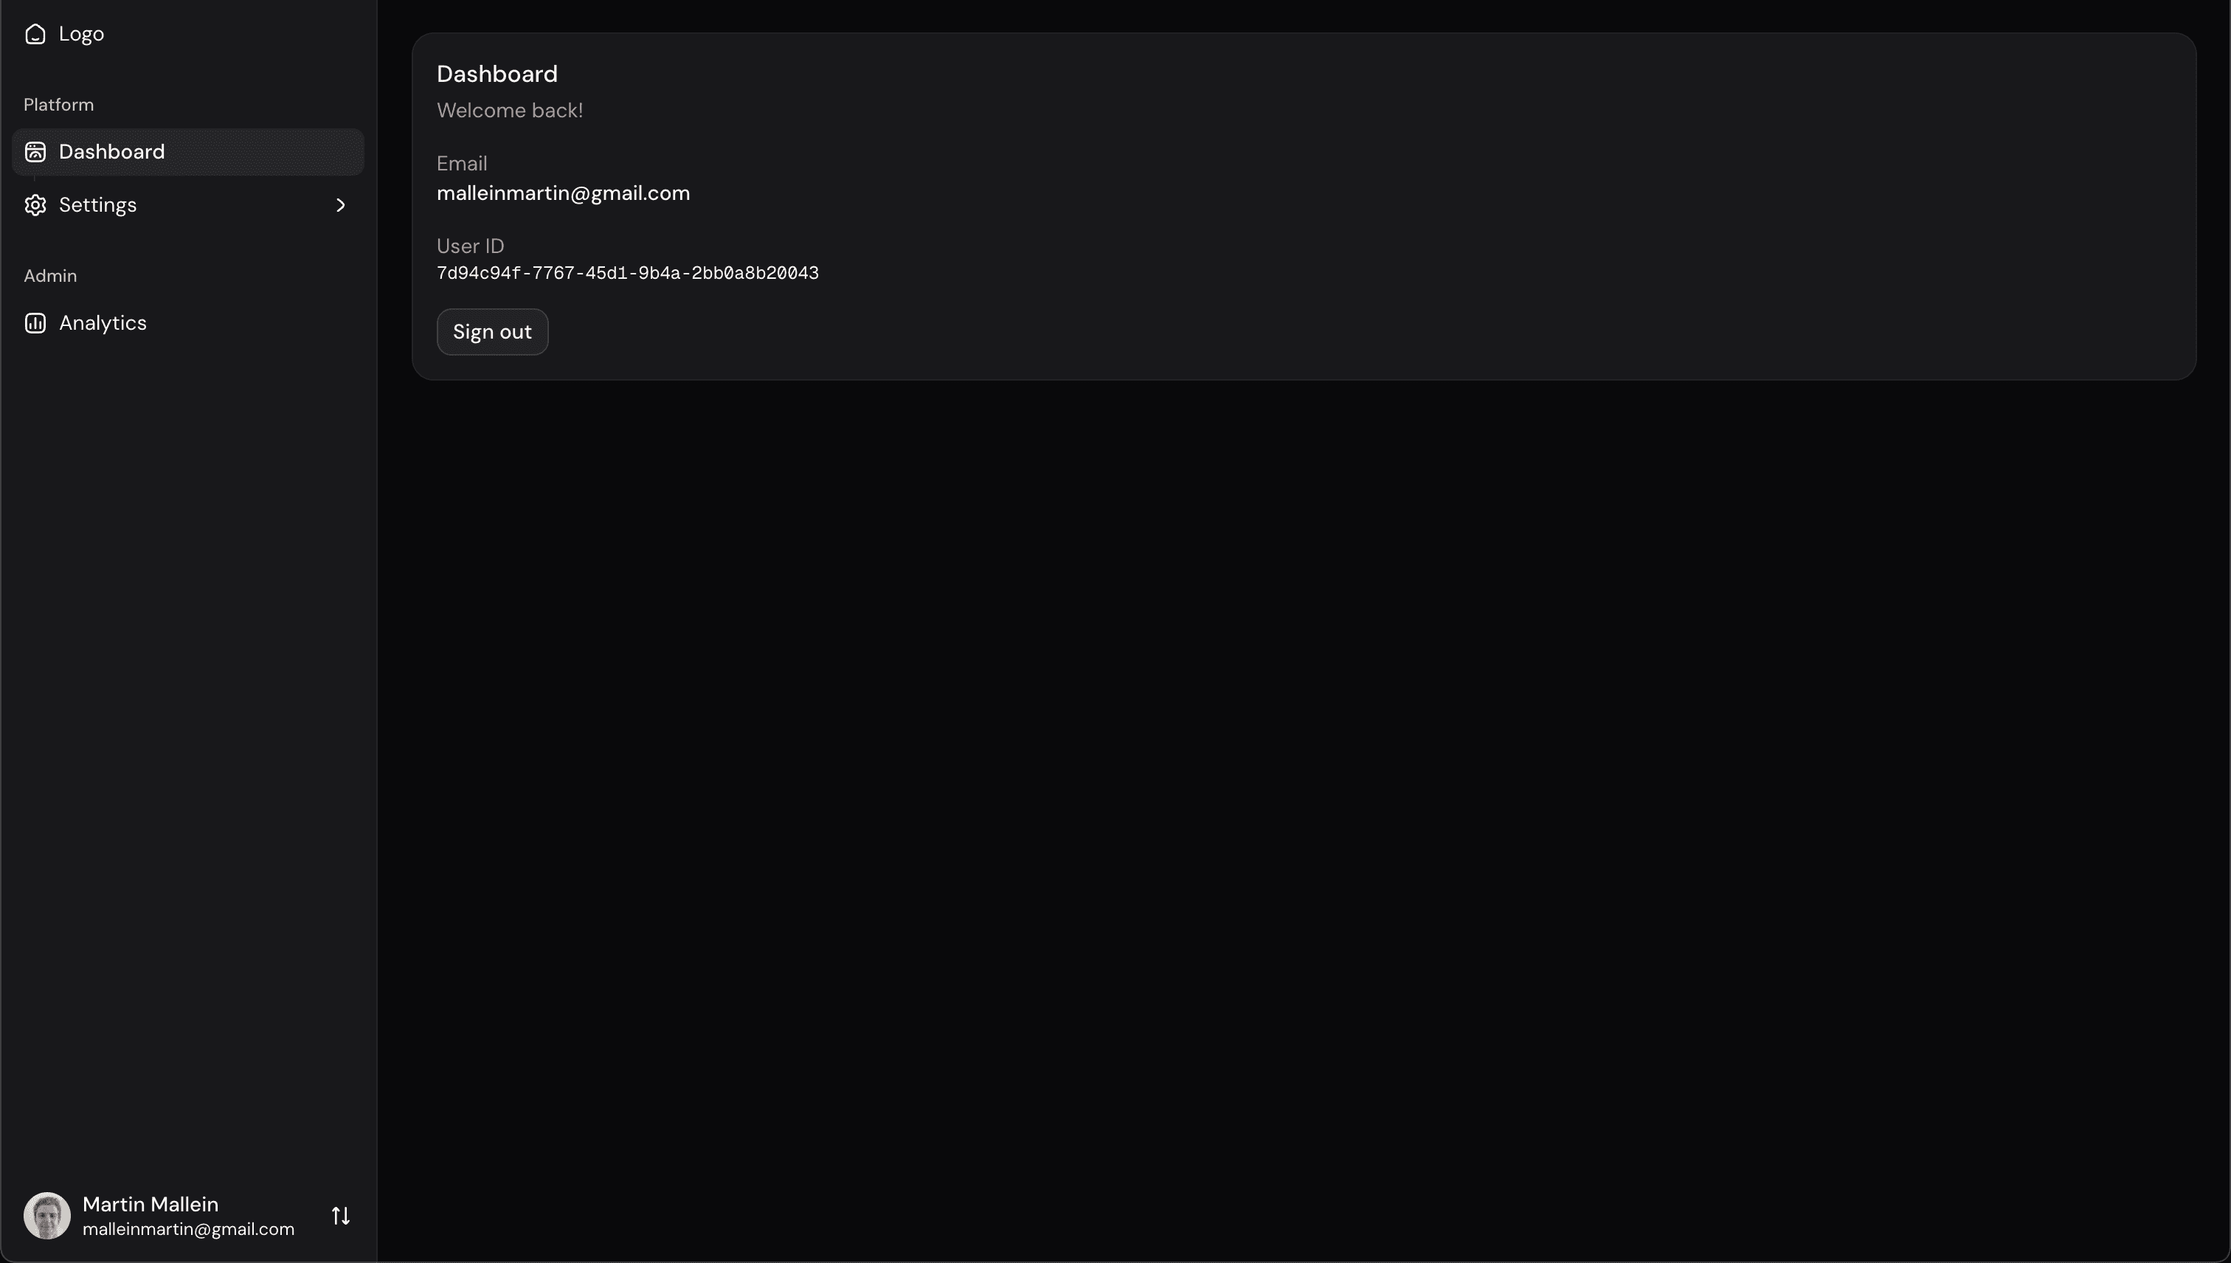The width and height of the screenshot is (2231, 1263).
Task: Click the User ID value text
Action: [x=627, y=273]
